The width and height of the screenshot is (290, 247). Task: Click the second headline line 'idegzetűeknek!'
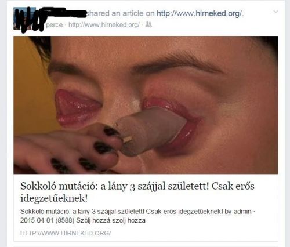54,198
